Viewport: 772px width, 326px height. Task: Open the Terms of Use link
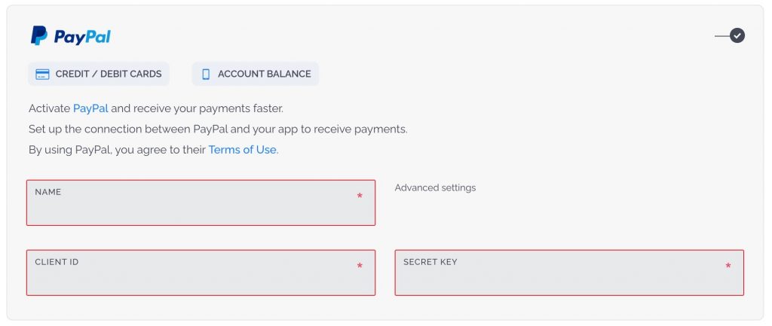click(242, 150)
